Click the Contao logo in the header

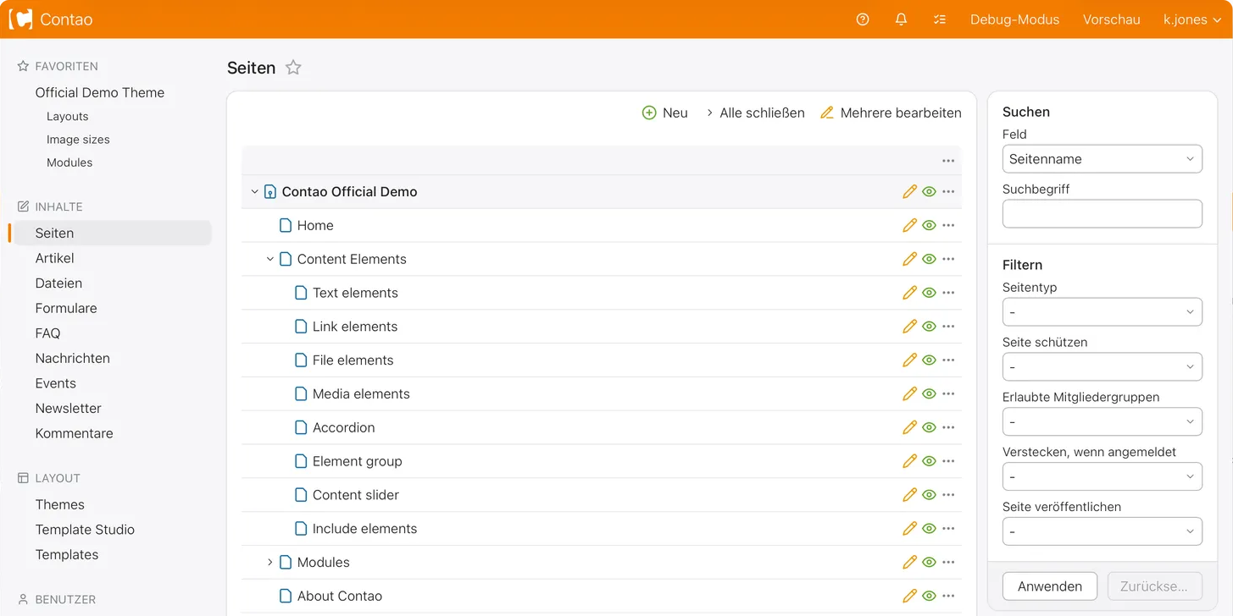pos(51,19)
